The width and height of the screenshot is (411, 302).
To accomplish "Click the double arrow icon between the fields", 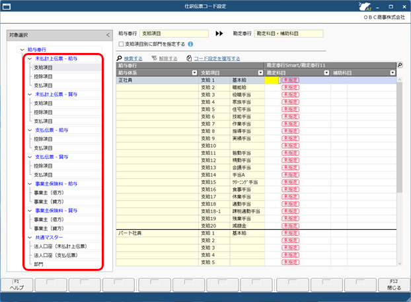I will coord(219,34).
